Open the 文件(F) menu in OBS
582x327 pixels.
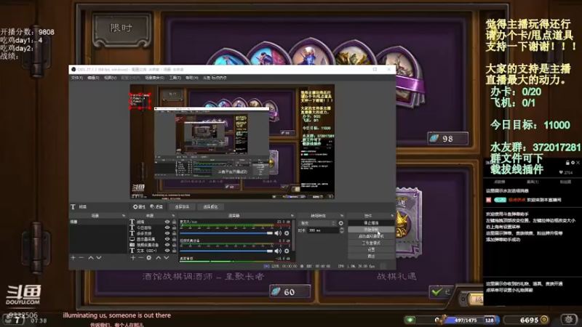click(77, 78)
